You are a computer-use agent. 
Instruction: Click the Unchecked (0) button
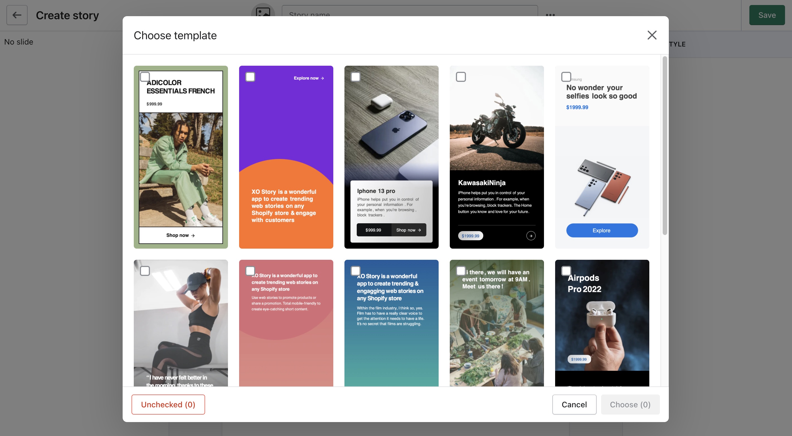[168, 404]
